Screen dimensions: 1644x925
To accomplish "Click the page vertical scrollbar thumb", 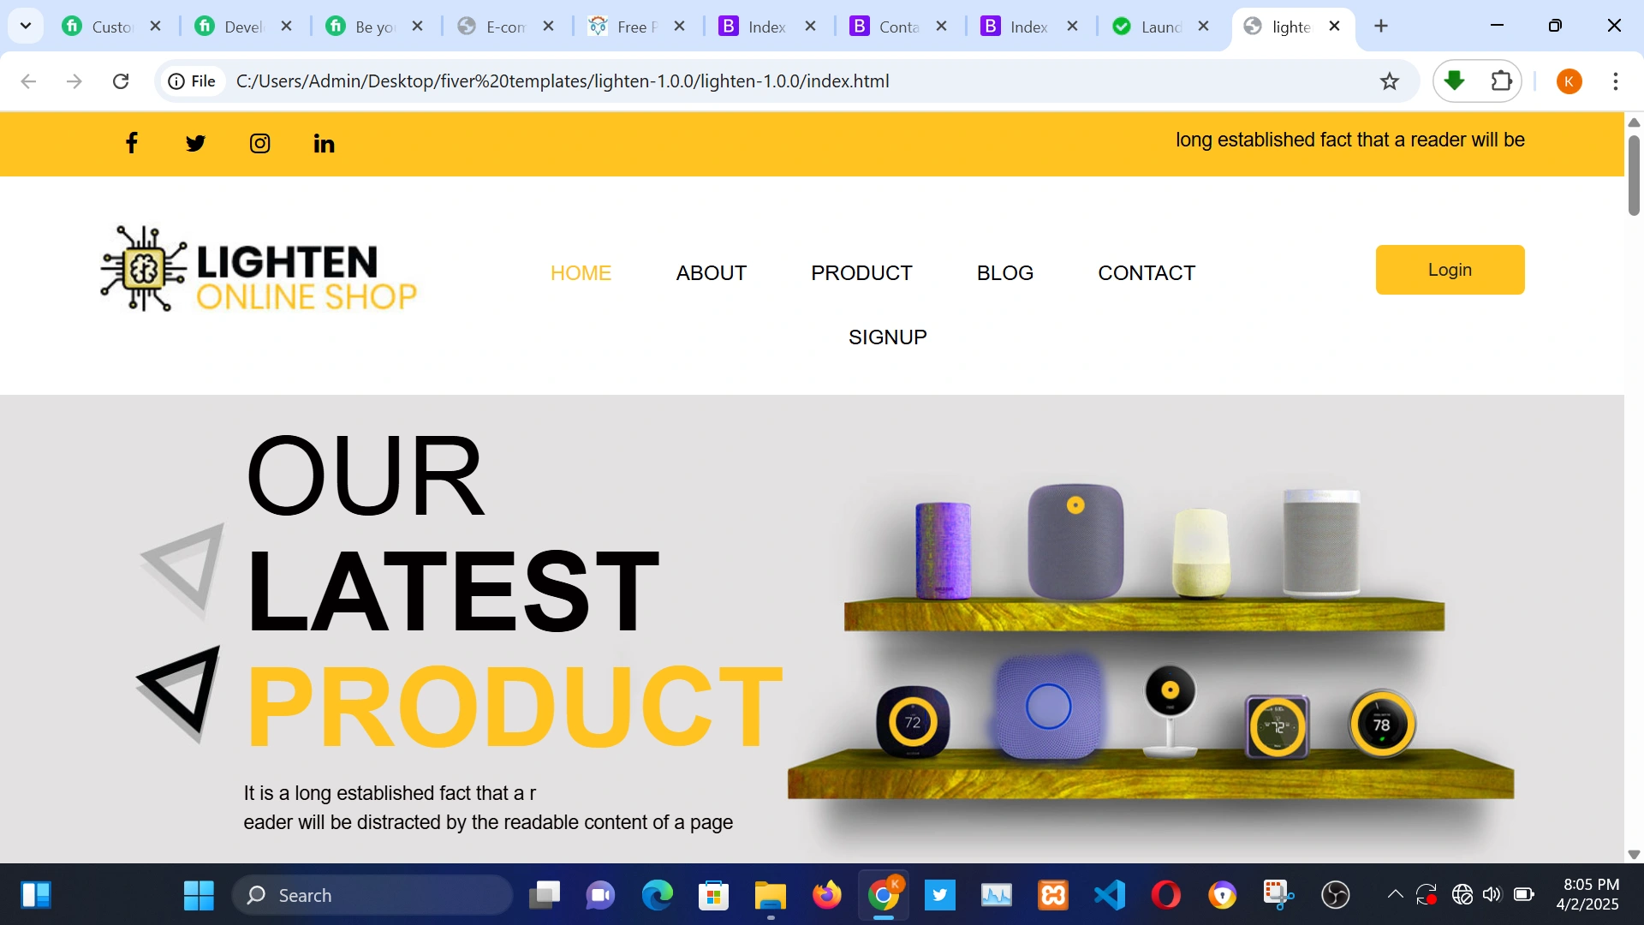I will (x=1634, y=175).
